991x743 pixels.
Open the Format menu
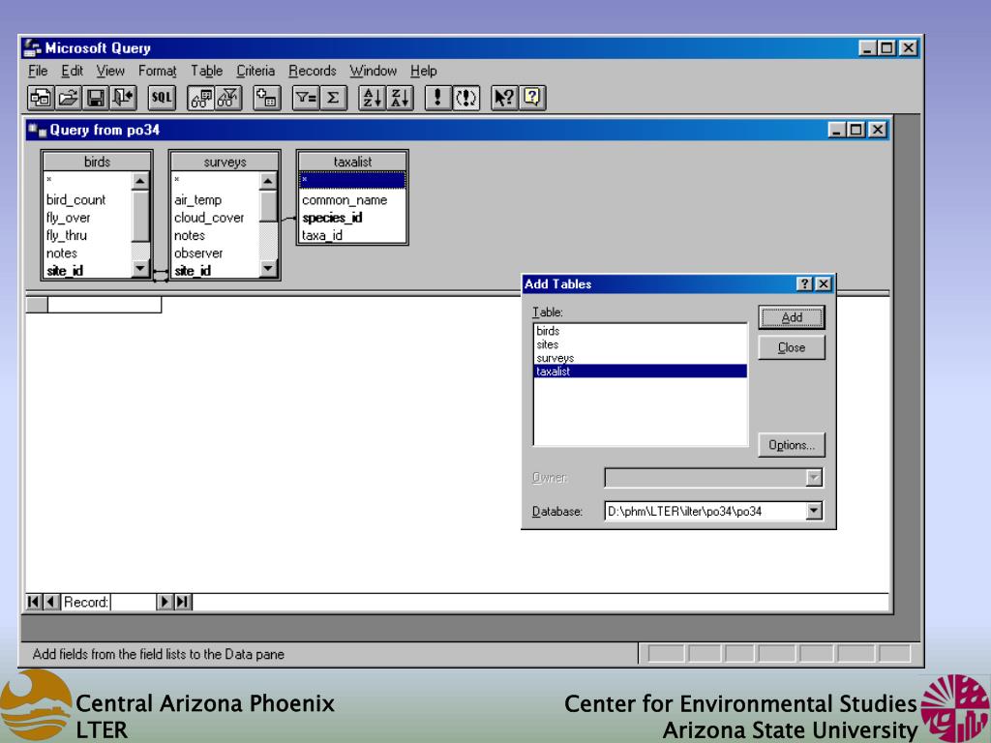(x=158, y=71)
